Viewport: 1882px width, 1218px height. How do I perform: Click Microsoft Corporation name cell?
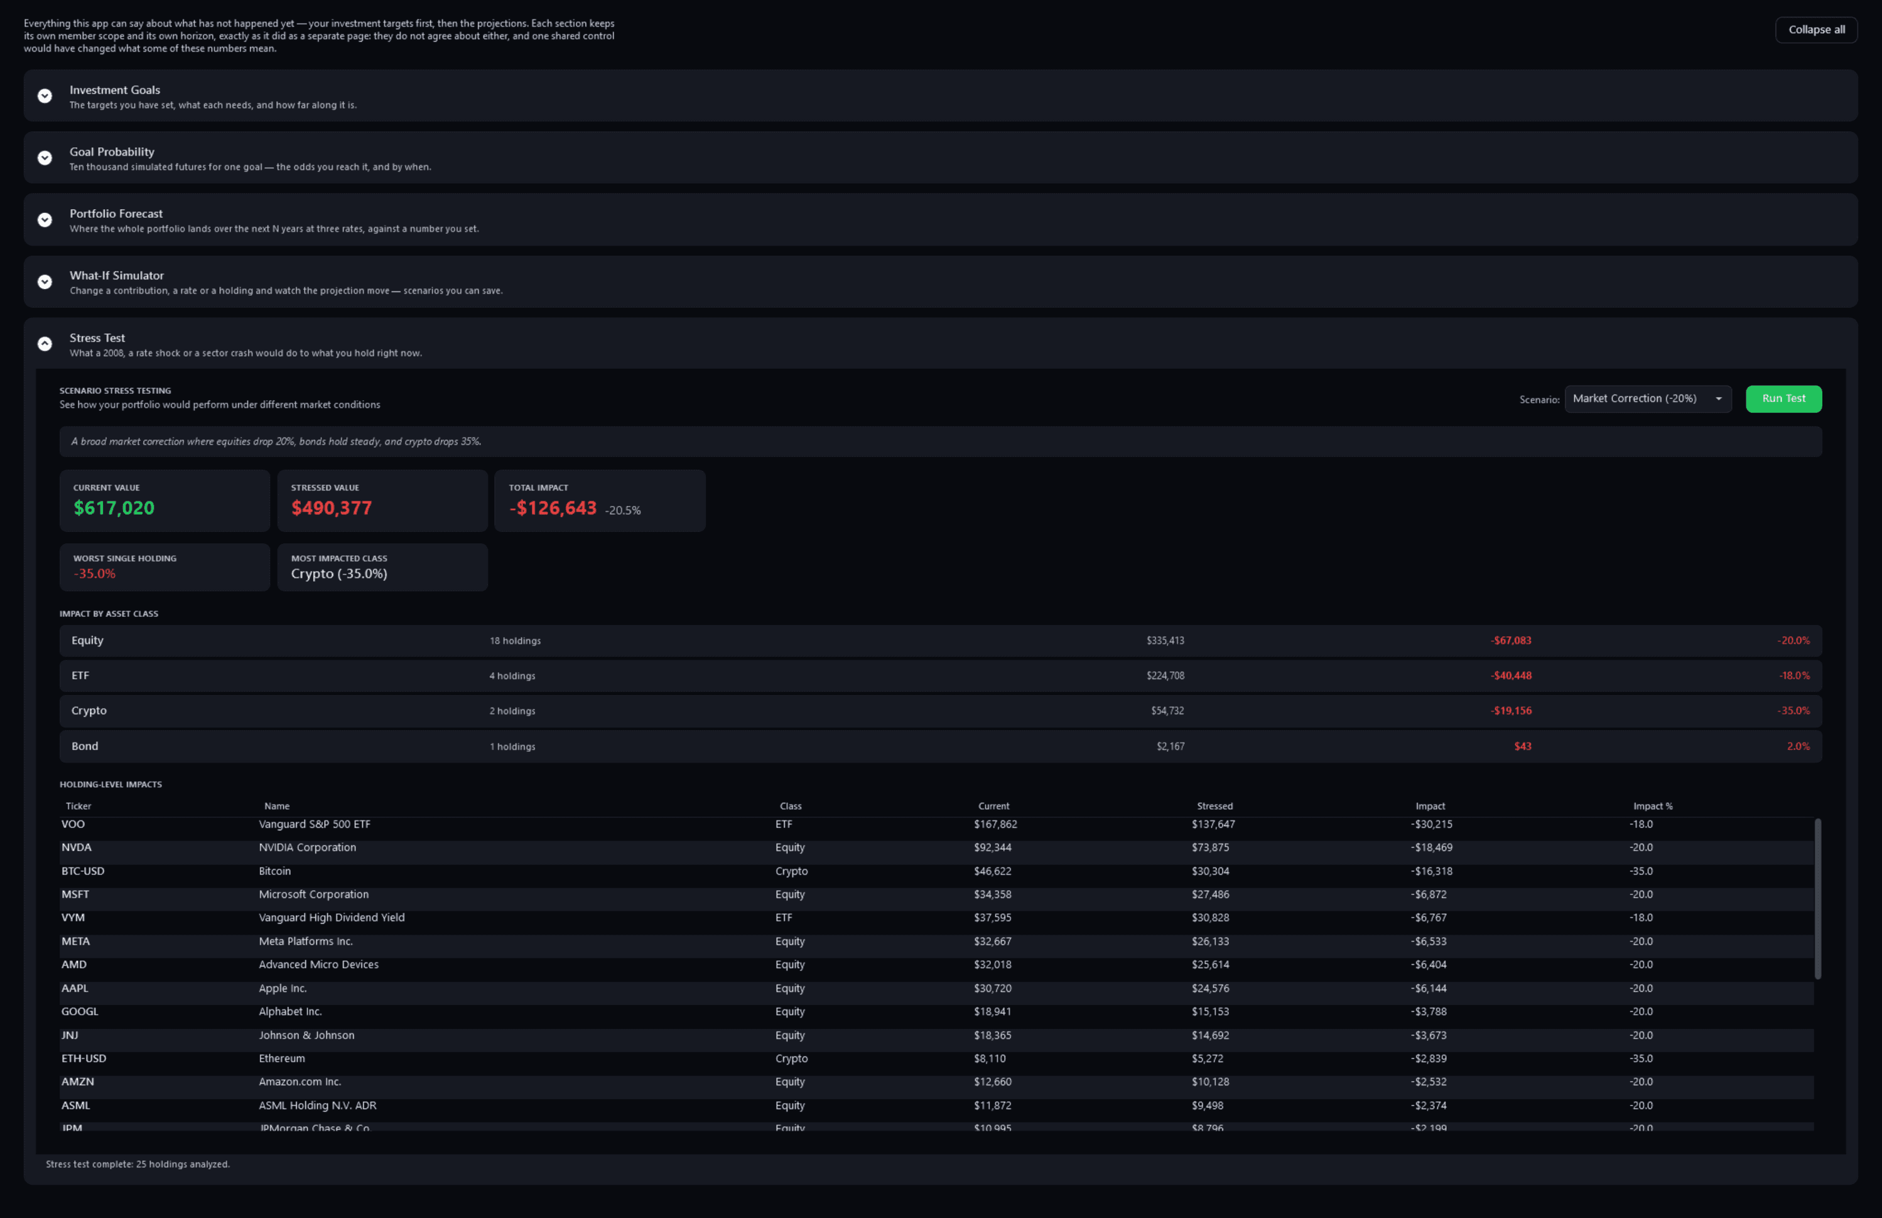pos(314,894)
